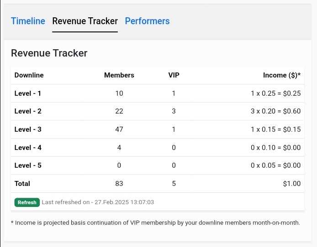Click the Total row label

pyautogui.click(x=22, y=184)
